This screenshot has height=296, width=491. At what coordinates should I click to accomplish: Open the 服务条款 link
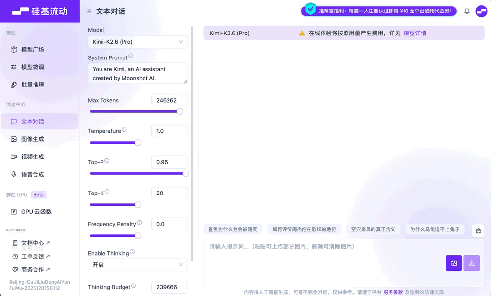[393, 292]
